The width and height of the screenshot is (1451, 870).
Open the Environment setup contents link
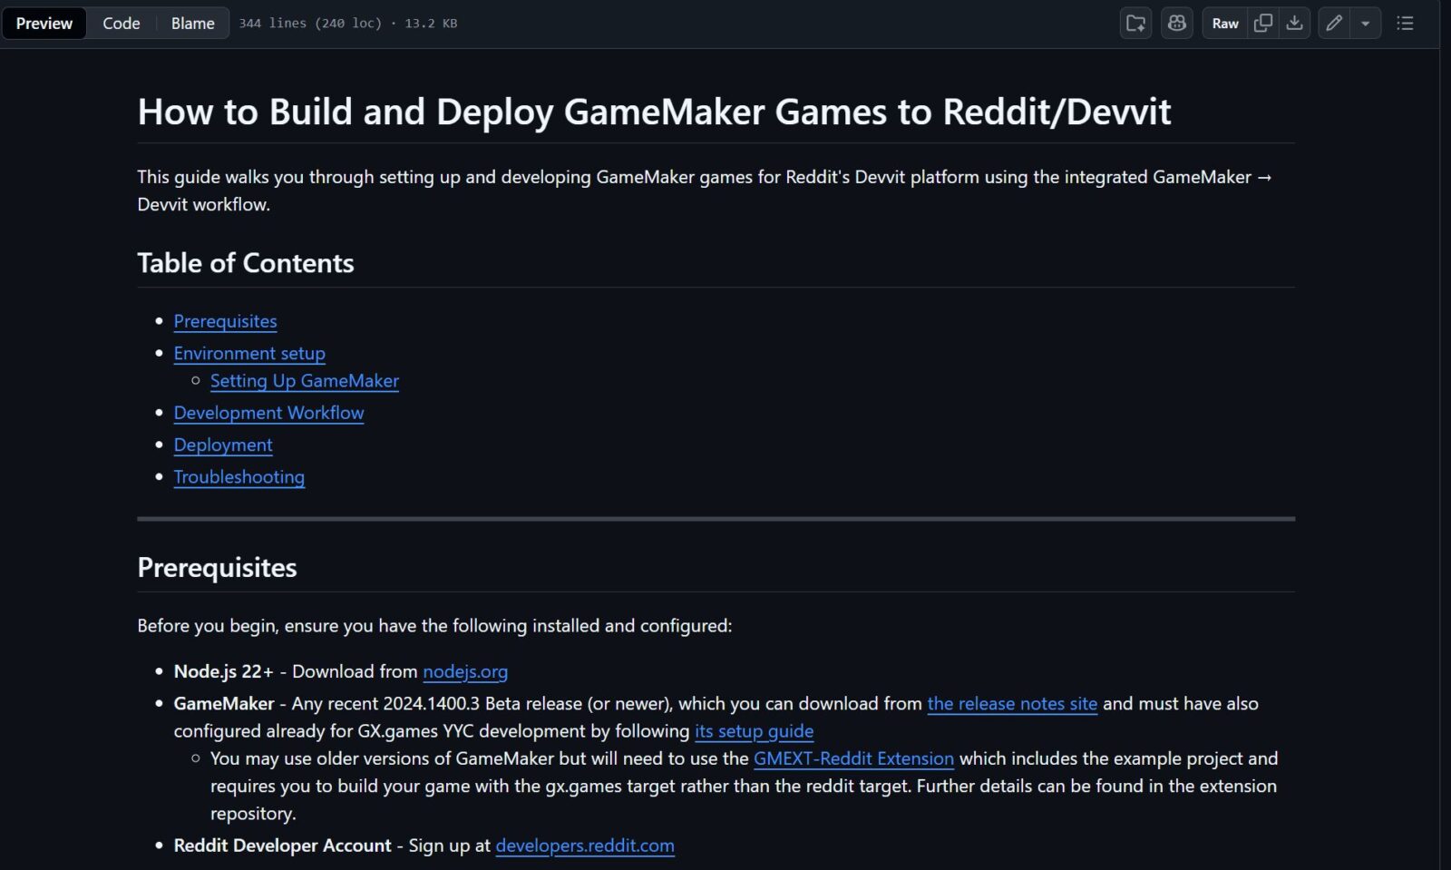tap(249, 353)
